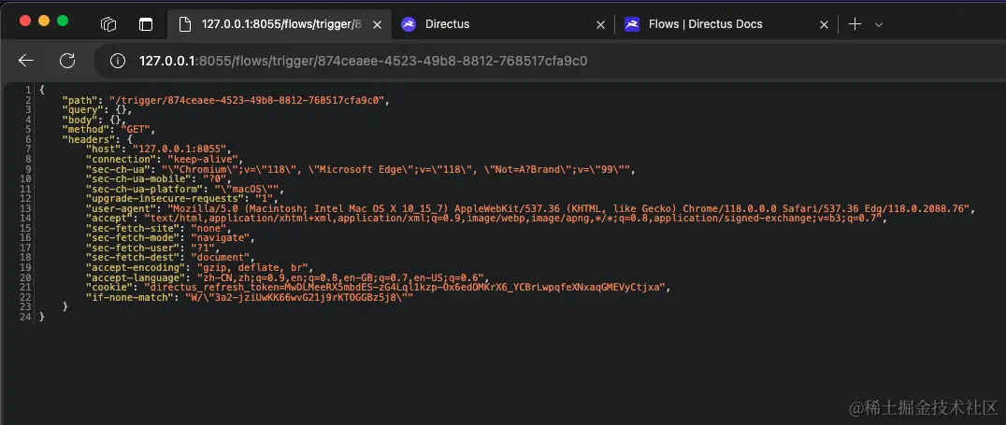
Task: Open the workspaces icon beside the tabs
Action: (108, 24)
